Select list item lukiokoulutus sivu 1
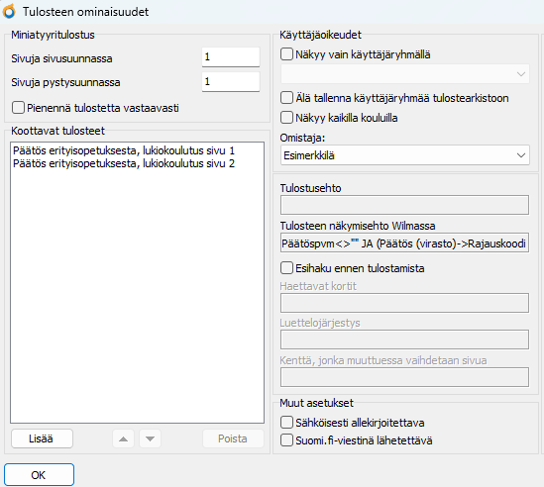This screenshot has height=487, width=544. click(x=124, y=150)
